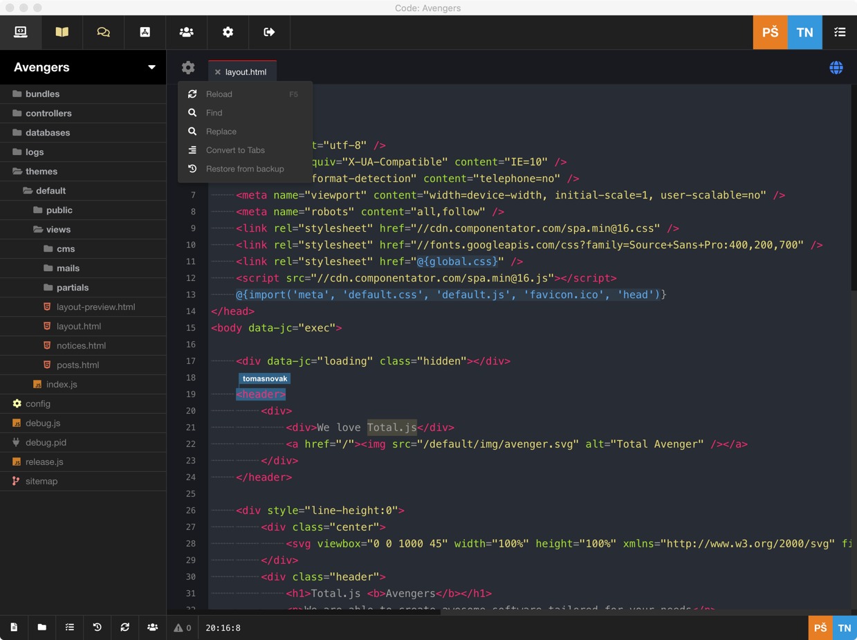The height and width of the screenshot is (640, 857).
Task: Choose Convert to Tabs from the menu
Action: 235,150
